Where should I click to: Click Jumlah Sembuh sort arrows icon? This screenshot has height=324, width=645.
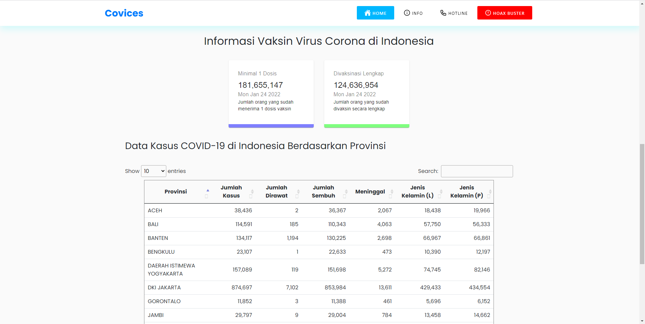coord(346,192)
